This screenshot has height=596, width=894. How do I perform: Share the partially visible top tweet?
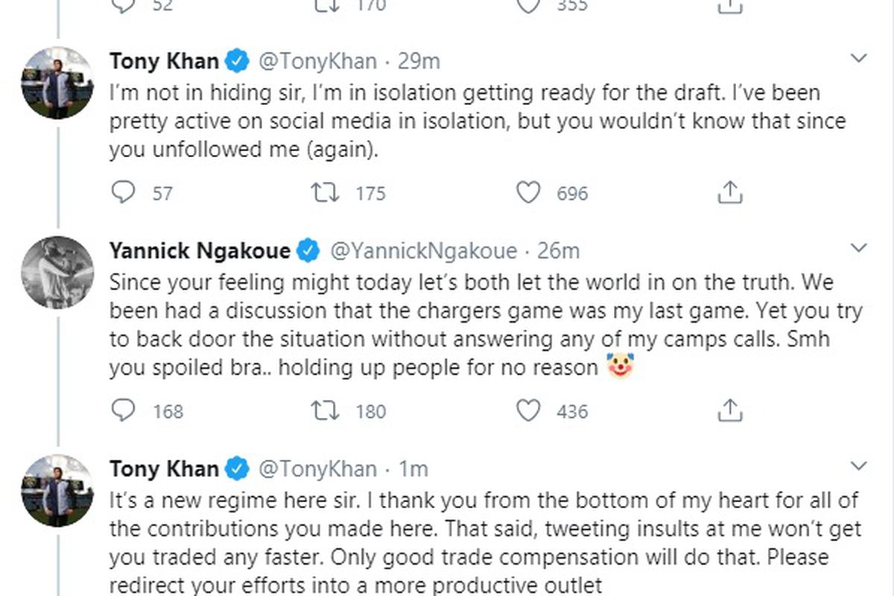(730, 6)
